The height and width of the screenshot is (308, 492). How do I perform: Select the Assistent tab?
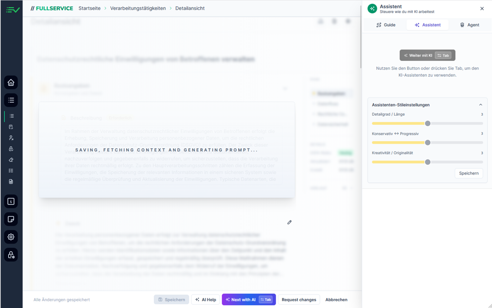(x=427, y=25)
